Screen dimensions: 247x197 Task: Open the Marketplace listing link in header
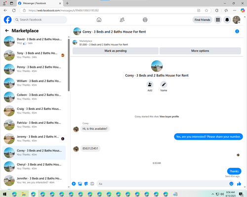[x=104, y=45]
